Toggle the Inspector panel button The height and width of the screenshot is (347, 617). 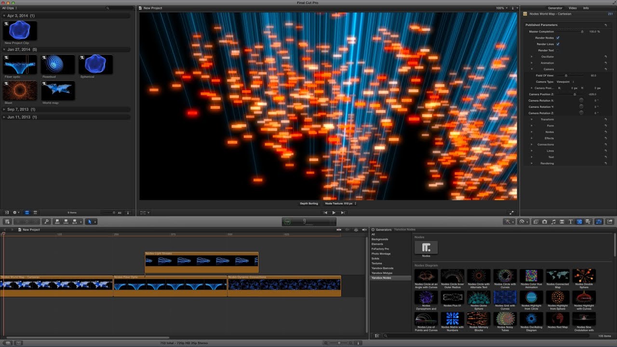pos(599,222)
